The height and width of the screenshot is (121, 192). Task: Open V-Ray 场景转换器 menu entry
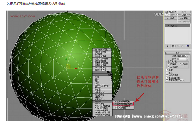tap(102, 106)
